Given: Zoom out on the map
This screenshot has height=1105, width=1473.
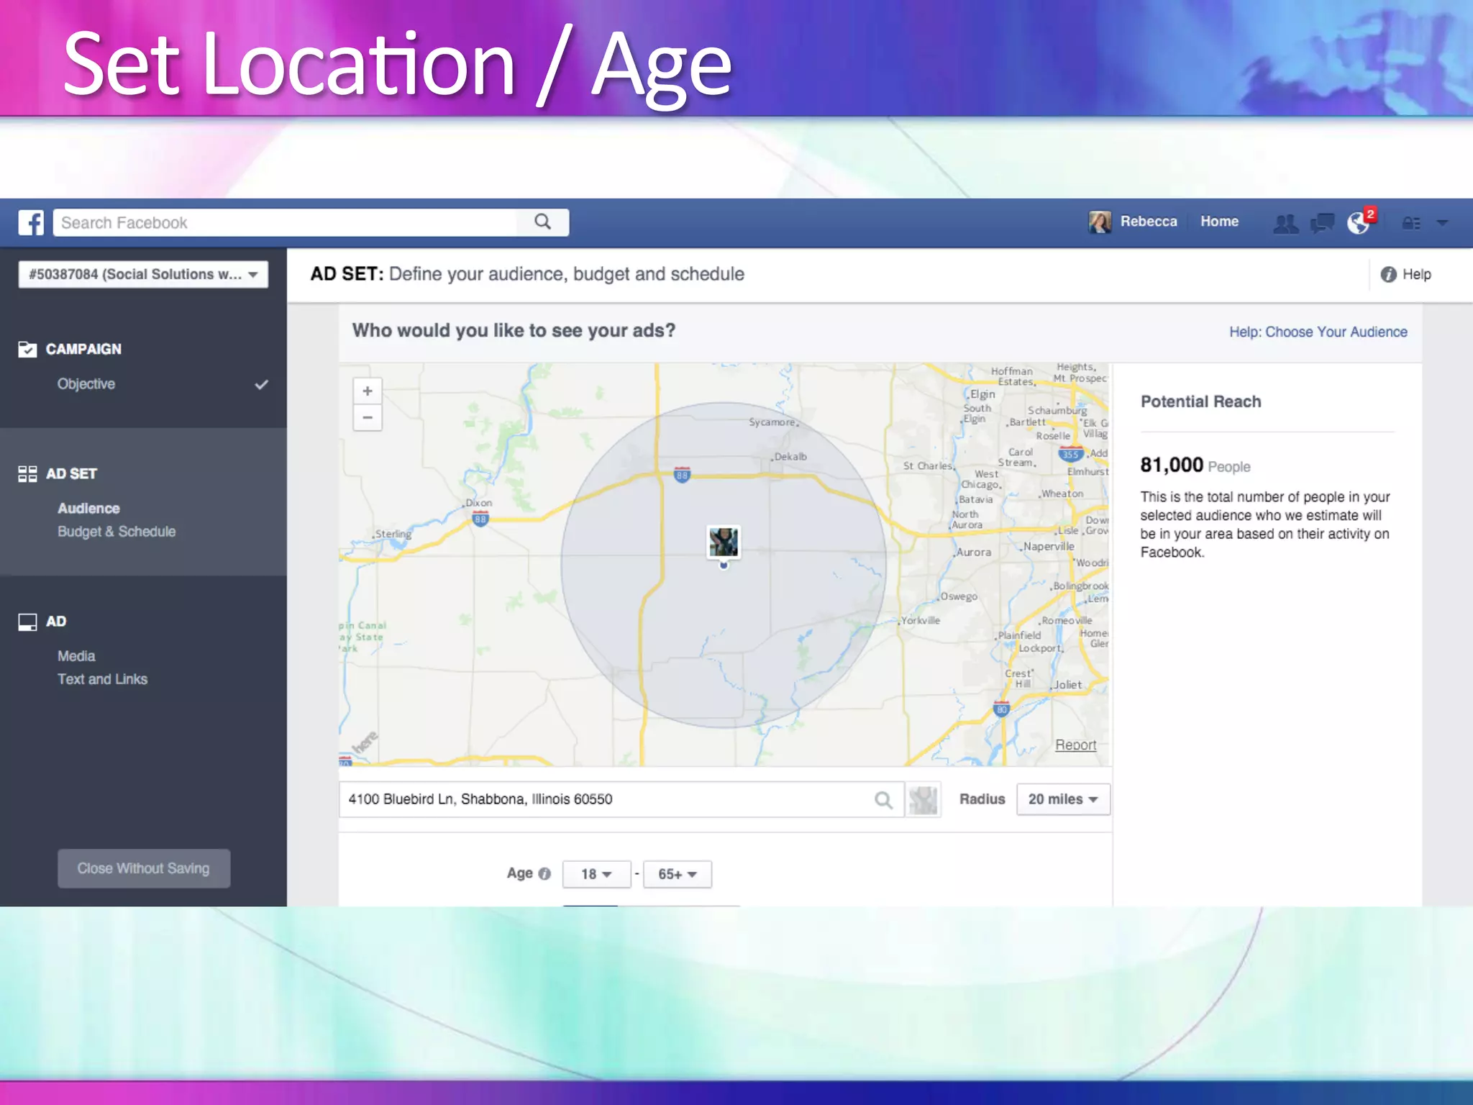Looking at the screenshot, I should click(368, 418).
